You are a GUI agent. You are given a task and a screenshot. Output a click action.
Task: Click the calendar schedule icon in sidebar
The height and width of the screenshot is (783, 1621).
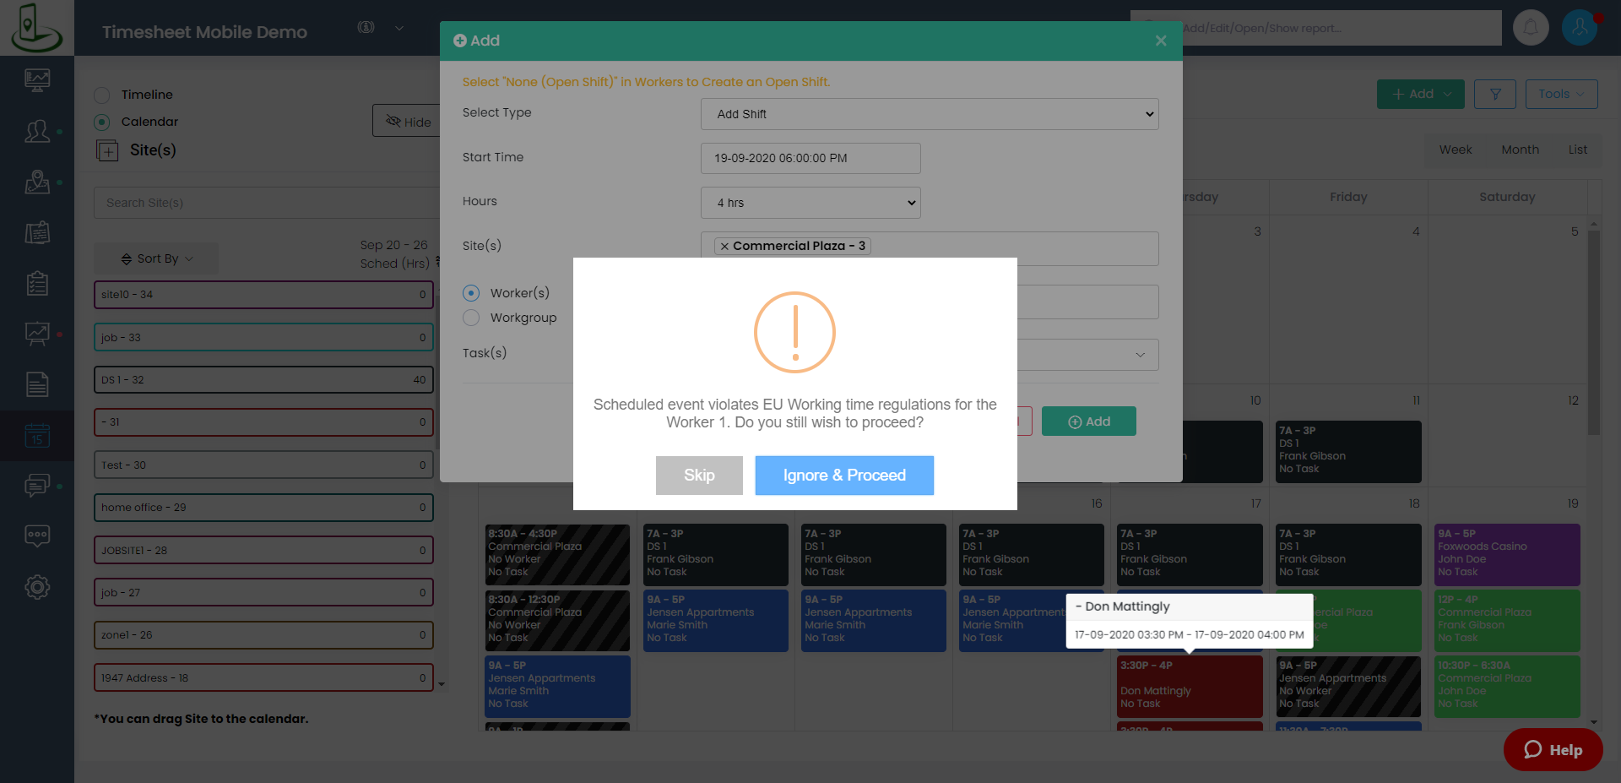[x=37, y=436]
